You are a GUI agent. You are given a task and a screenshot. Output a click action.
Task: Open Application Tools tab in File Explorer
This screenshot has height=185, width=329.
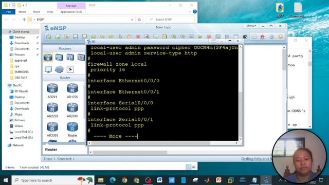coord(71,12)
